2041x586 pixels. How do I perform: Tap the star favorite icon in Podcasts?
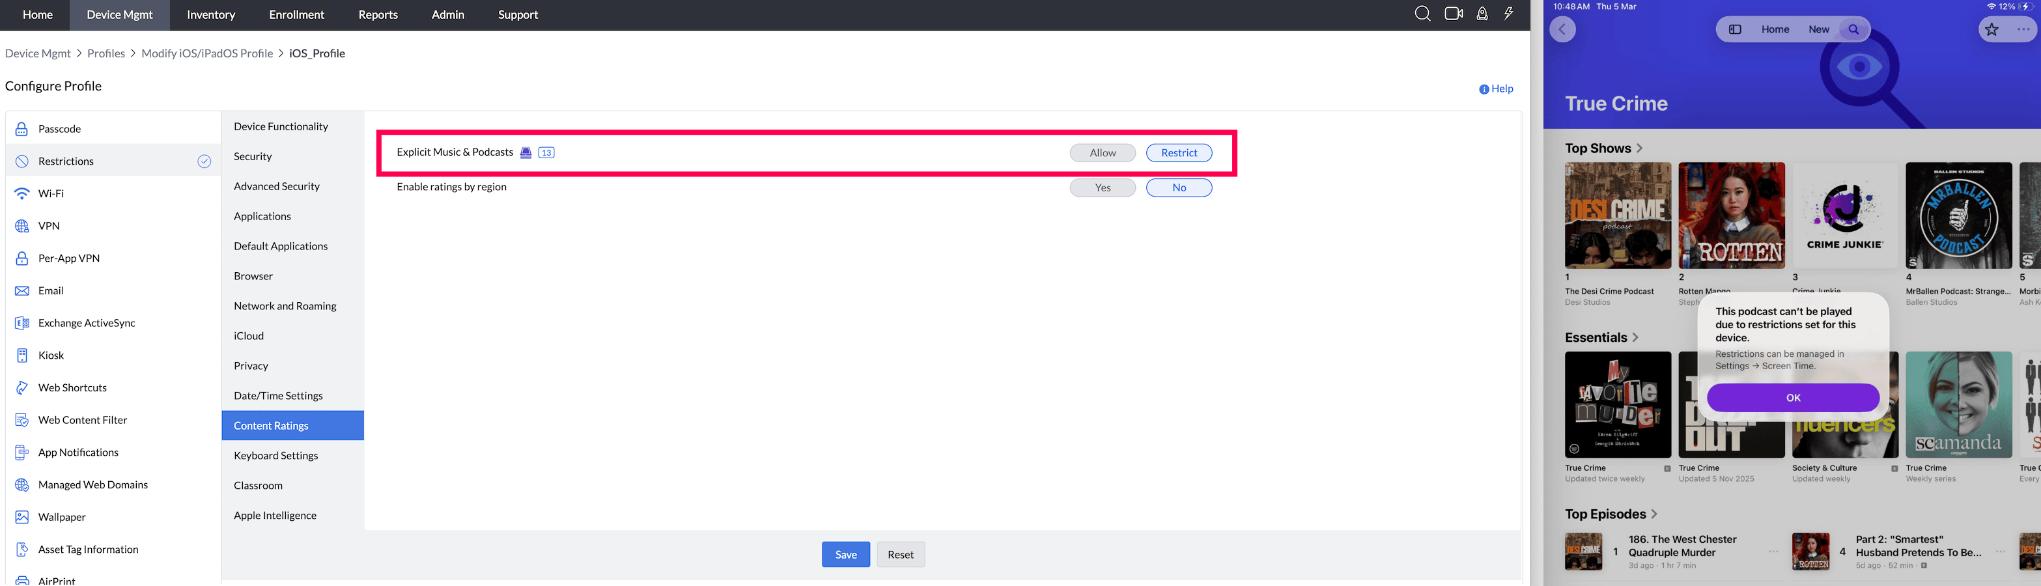pos(1991,30)
